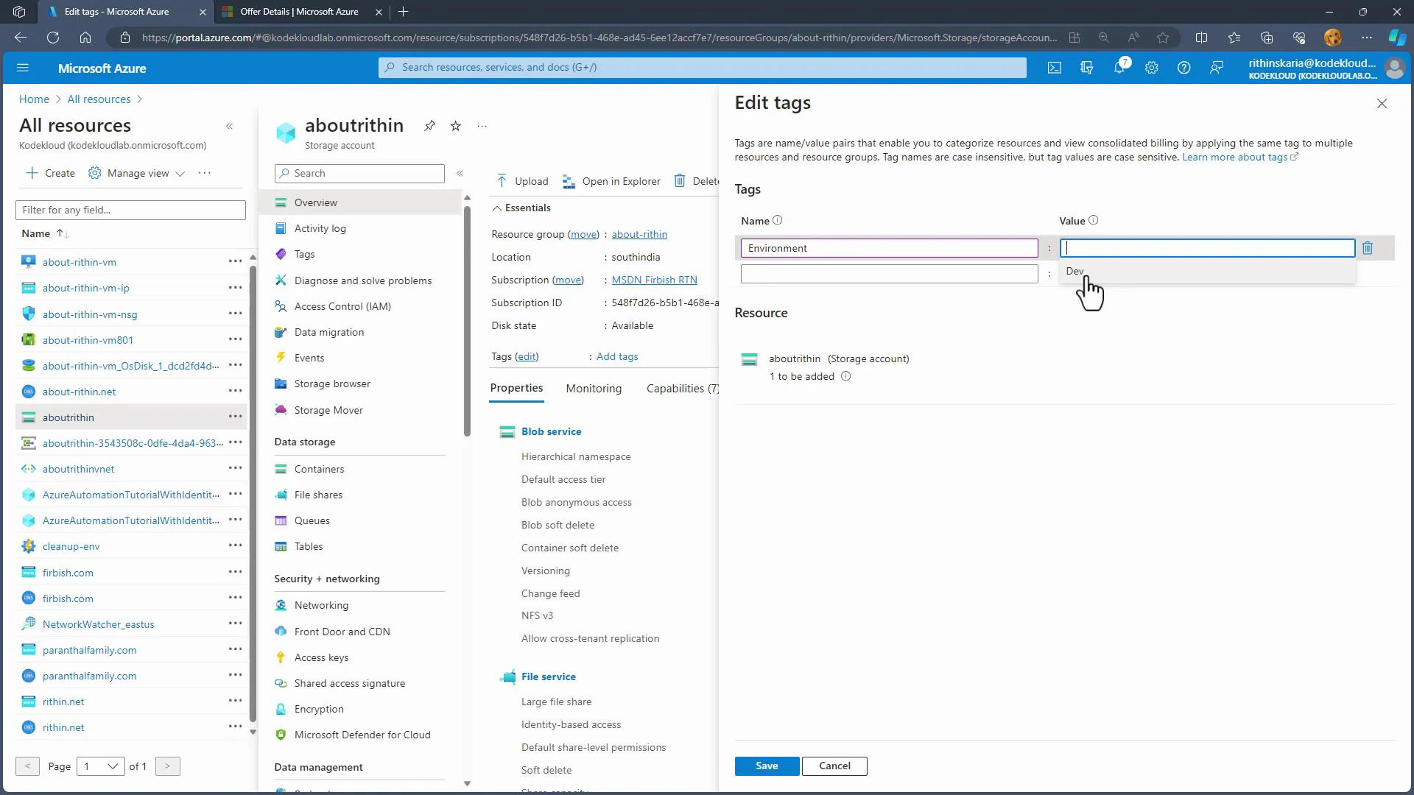Image resolution: width=1414 pixels, height=795 pixels.
Task: Open the portal hamburger menu
Action: (23, 67)
